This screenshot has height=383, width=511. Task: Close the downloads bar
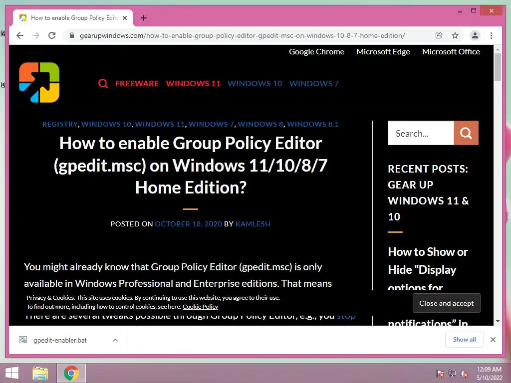[x=493, y=340]
